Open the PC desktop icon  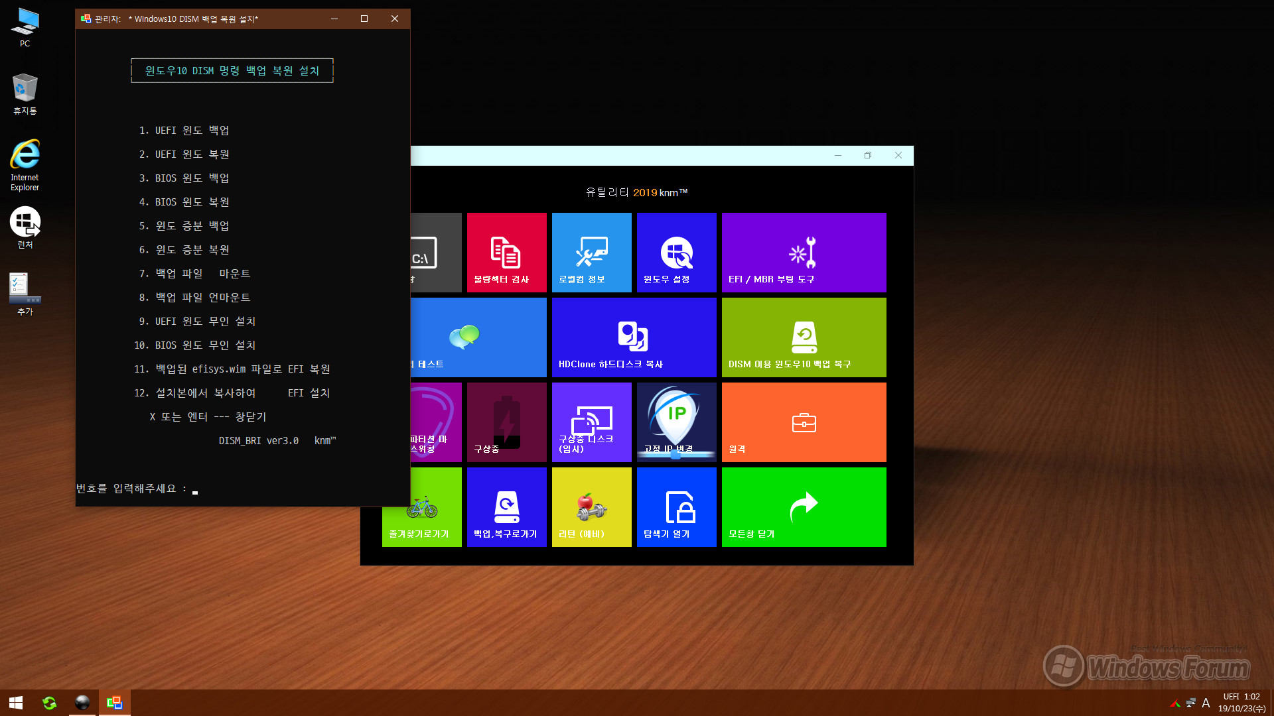coord(25,28)
